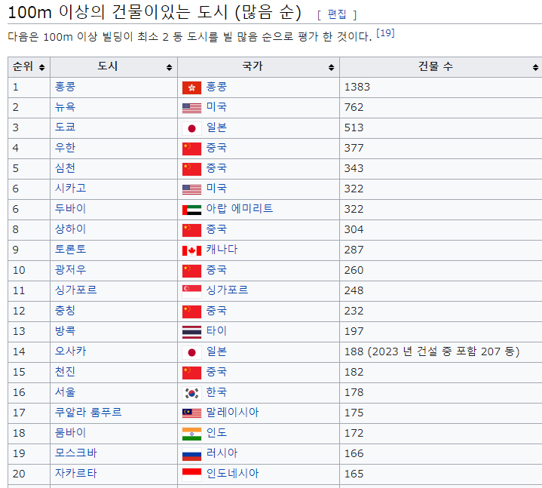This screenshot has width=542, height=488.
Task: Click the Malaysia flag icon
Action: 191,413
